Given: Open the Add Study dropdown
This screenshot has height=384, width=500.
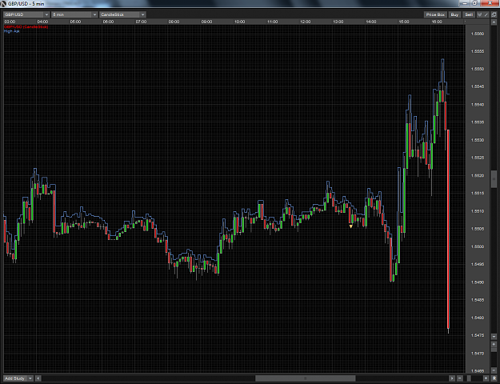Looking at the screenshot, I should click(18, 378).
